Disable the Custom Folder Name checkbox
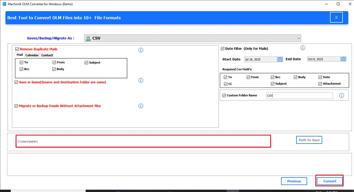 pyautogui.click(x=224, y=96)
